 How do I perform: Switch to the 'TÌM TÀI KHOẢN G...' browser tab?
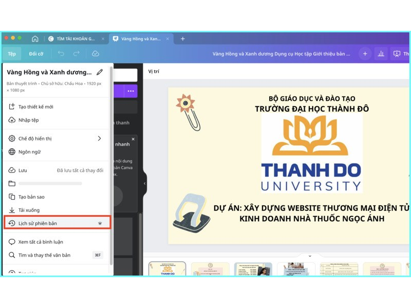76,38
